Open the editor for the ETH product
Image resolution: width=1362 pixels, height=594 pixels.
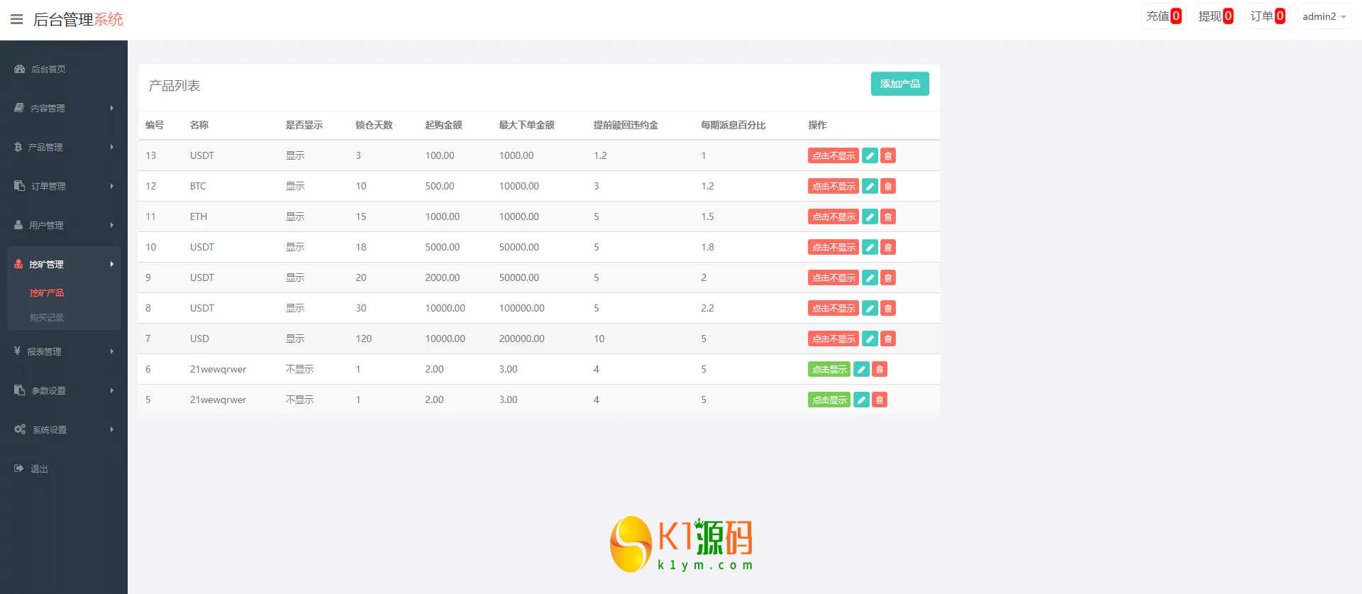coord(870,216)
